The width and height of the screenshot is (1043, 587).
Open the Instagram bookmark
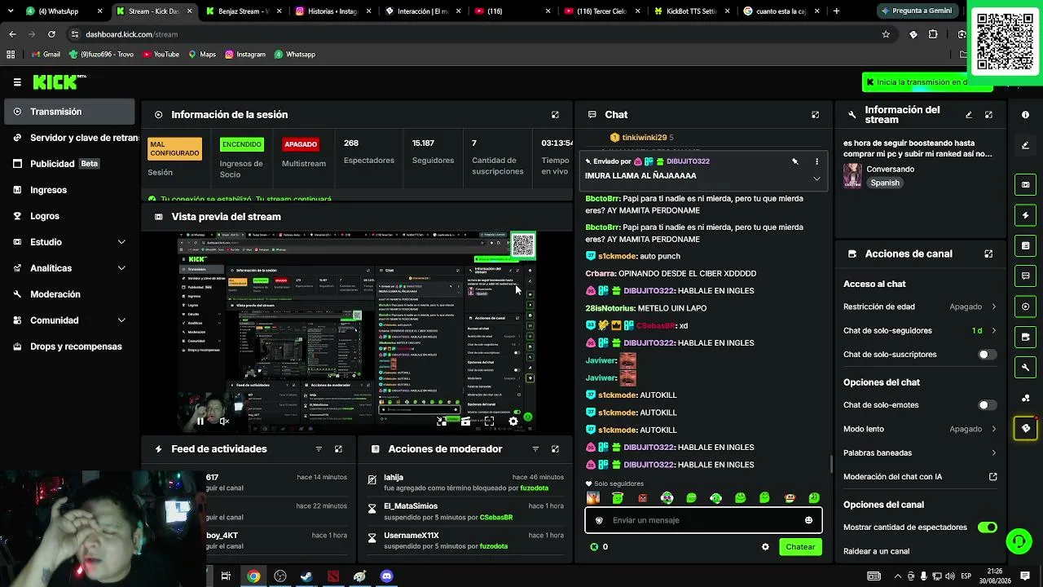[244, 55]
